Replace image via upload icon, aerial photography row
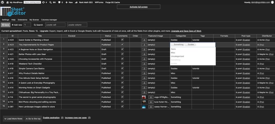 (151, 97)
